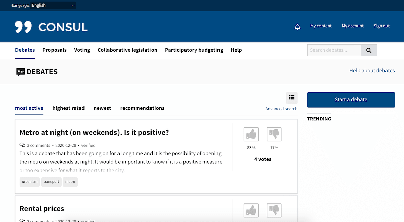Thumbs up the Rental prices debate

(x=251, y=211)
